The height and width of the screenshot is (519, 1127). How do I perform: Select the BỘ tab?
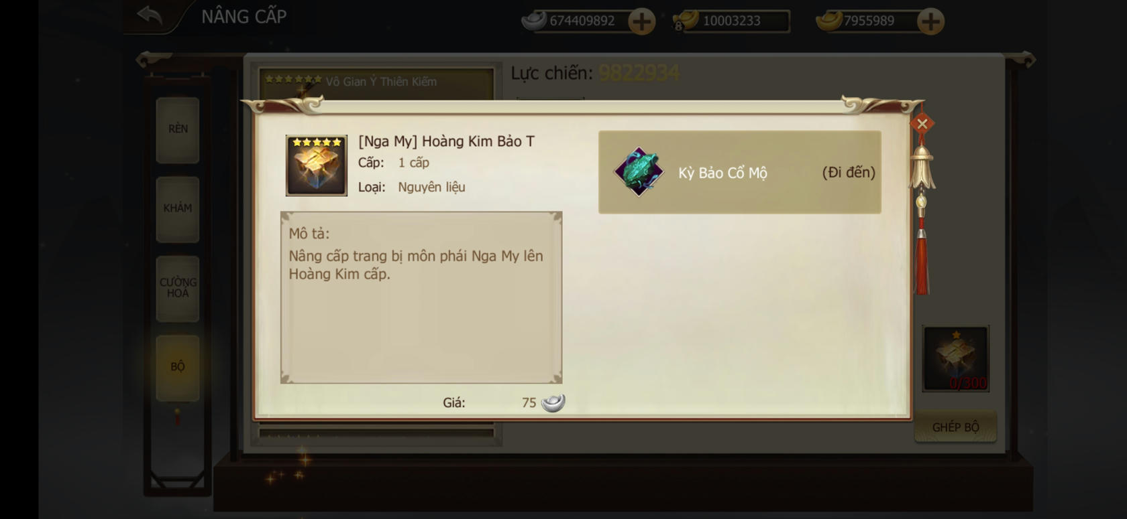178,367
